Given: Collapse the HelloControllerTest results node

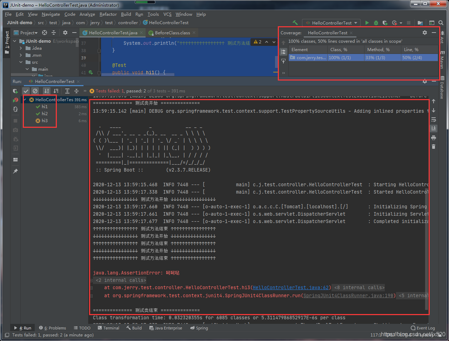Looking at the screenshot, I should pyautogui.click(x=25, y=100).
